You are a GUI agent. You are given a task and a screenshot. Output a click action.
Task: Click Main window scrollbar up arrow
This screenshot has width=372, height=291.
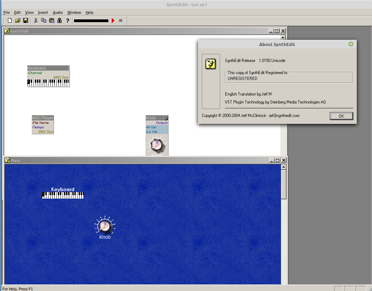coord(283,167)
